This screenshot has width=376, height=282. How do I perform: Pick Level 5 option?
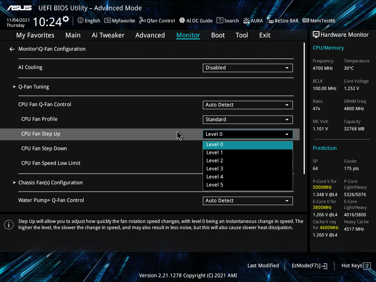pos(248,185)
